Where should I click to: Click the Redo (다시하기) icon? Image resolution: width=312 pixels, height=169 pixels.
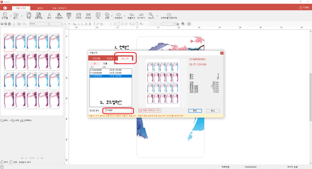[x=141, y=15]
